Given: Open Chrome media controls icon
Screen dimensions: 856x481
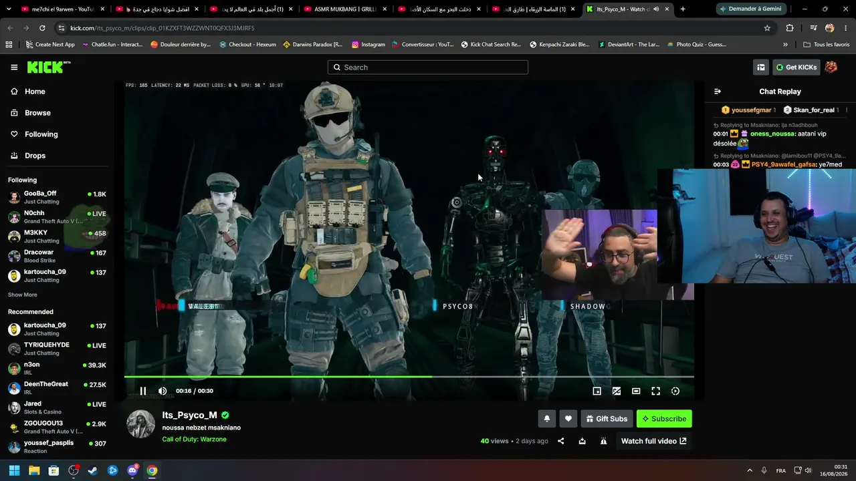Looking at the screenshot, I should 813,28.
